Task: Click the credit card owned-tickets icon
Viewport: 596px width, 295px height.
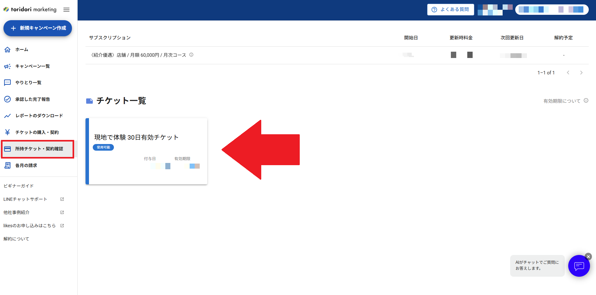Action: (x=8, y=149)
